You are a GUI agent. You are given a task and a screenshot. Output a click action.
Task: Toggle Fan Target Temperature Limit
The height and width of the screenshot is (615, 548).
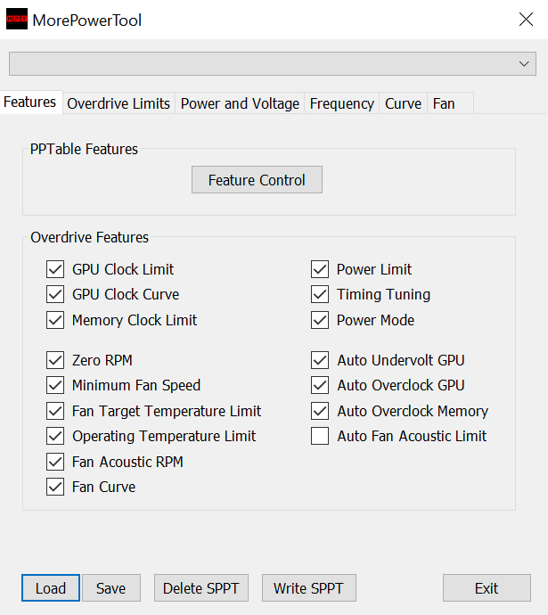55,412
